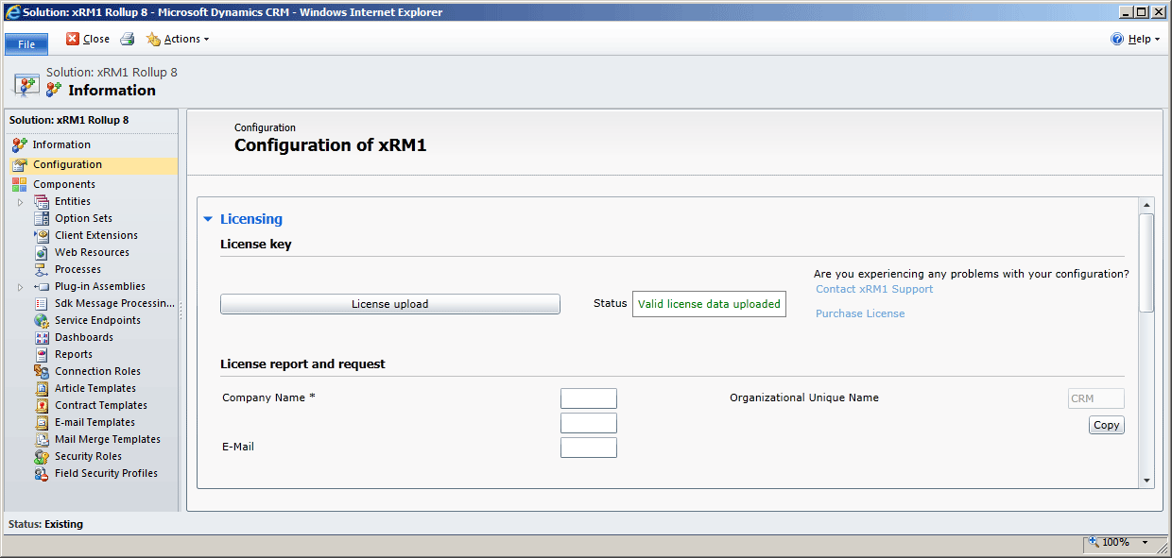Click the E-Mail input field
This screenshot has width=1172, height=558.
click(x=589, y=448)
